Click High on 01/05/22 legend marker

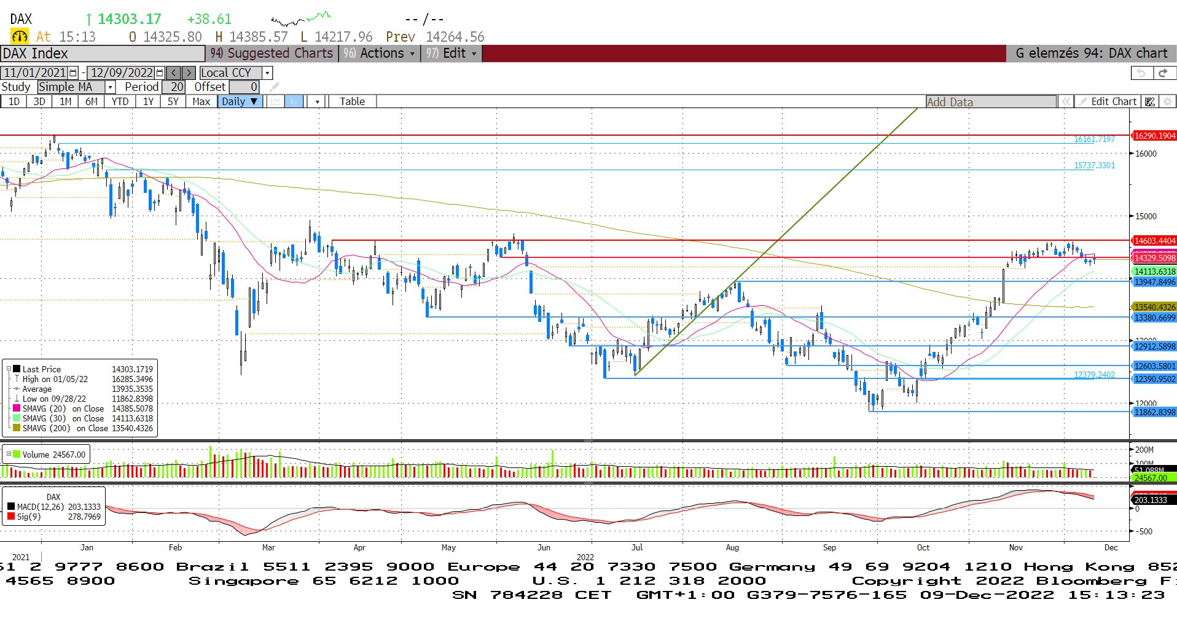[17, 379]
